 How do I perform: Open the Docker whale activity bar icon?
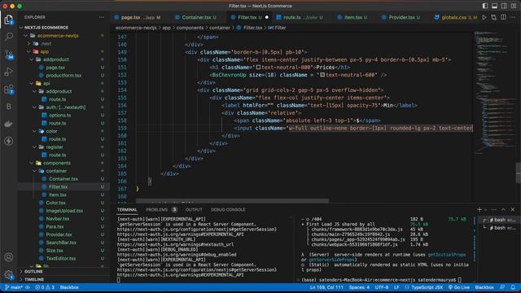[x=9, y=124]
